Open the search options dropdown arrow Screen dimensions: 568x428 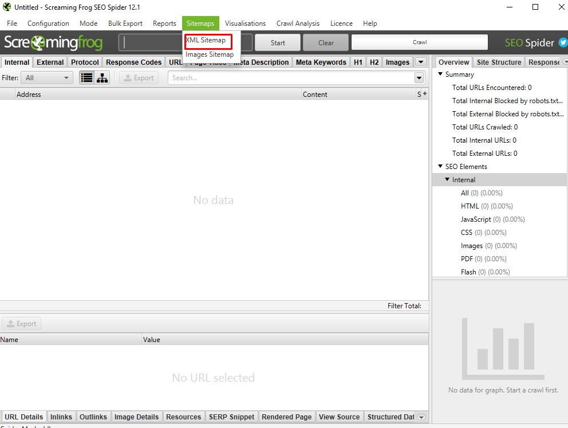(x=419, y=77)
